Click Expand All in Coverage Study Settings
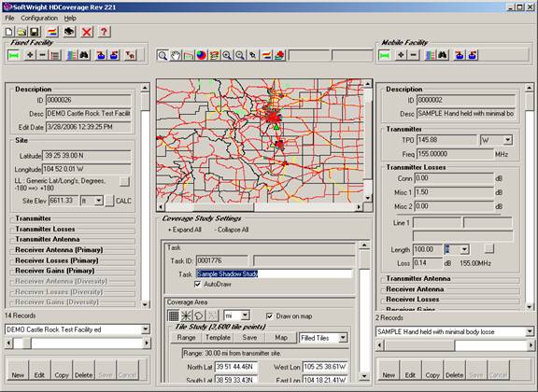 point(184,230)
